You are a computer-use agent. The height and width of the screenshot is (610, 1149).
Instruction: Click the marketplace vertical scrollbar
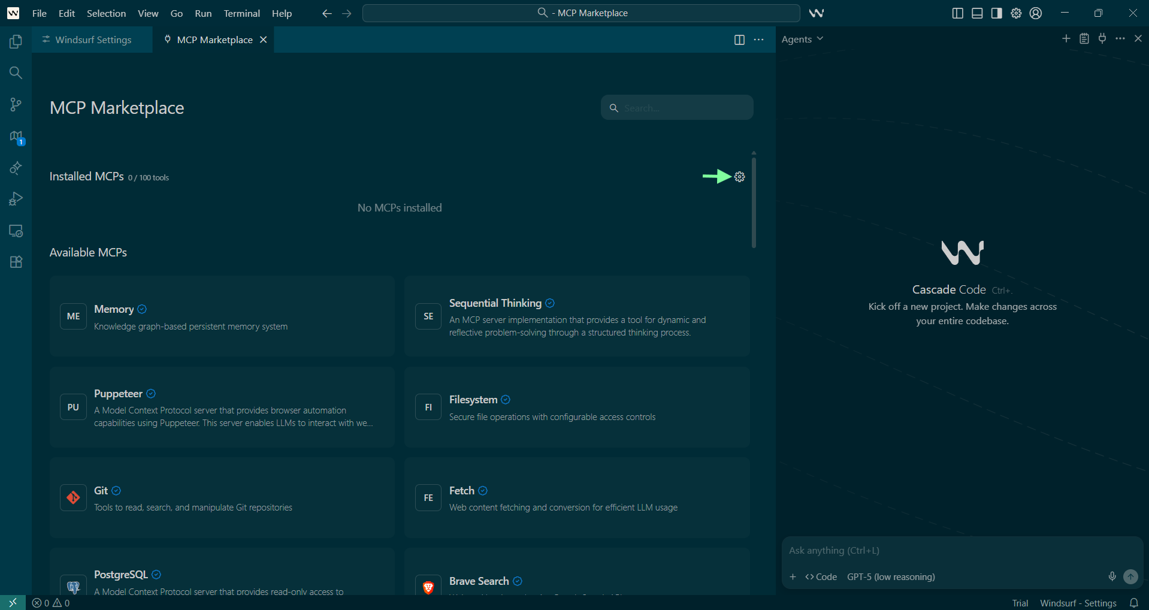754,202
